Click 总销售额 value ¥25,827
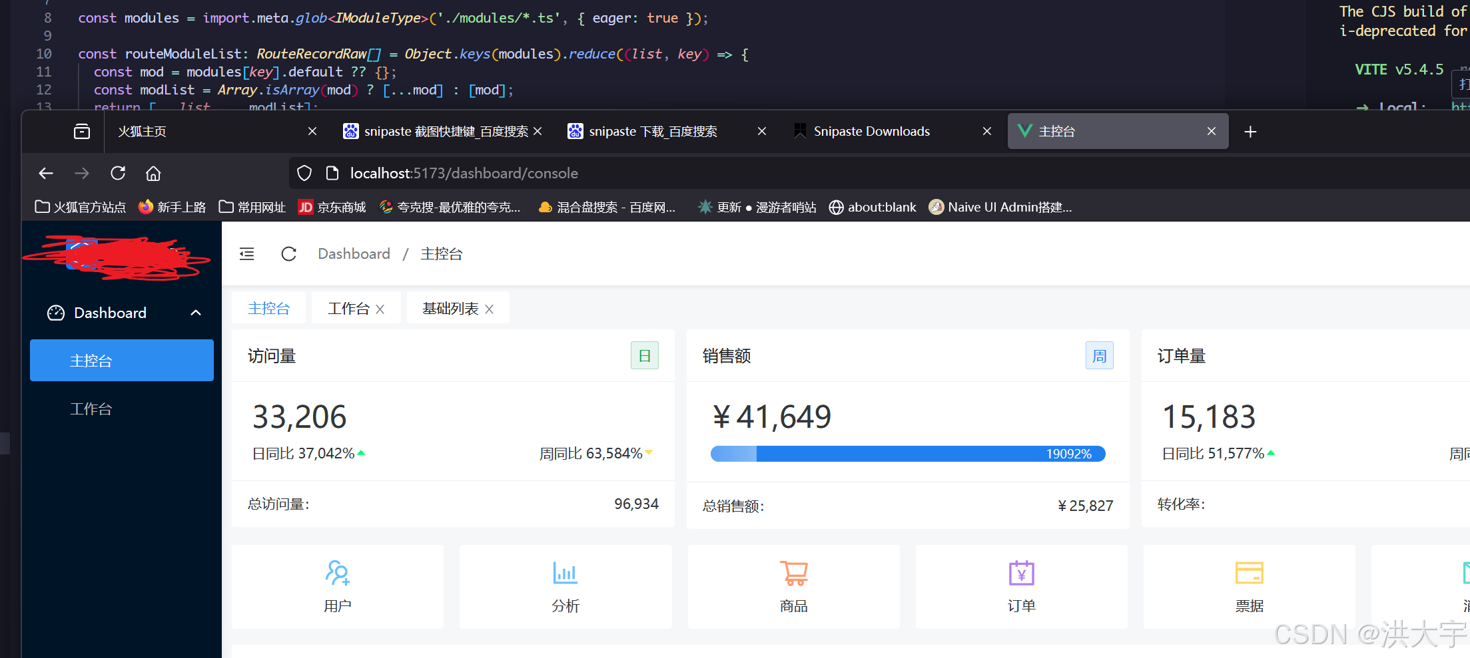Viewport: 1470px width, 658px height. pos(1086,506)
